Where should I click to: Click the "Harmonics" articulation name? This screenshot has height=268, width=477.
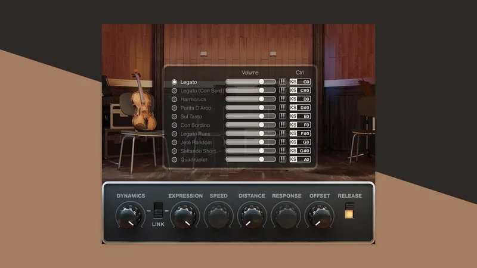tap(193, 99)
